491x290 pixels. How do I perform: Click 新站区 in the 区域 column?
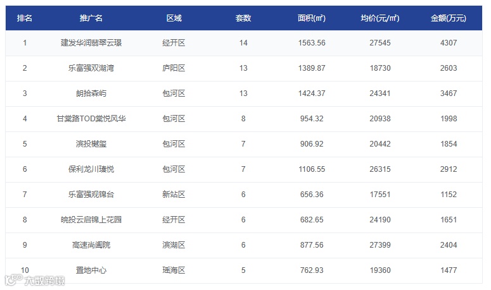(174, 195)
